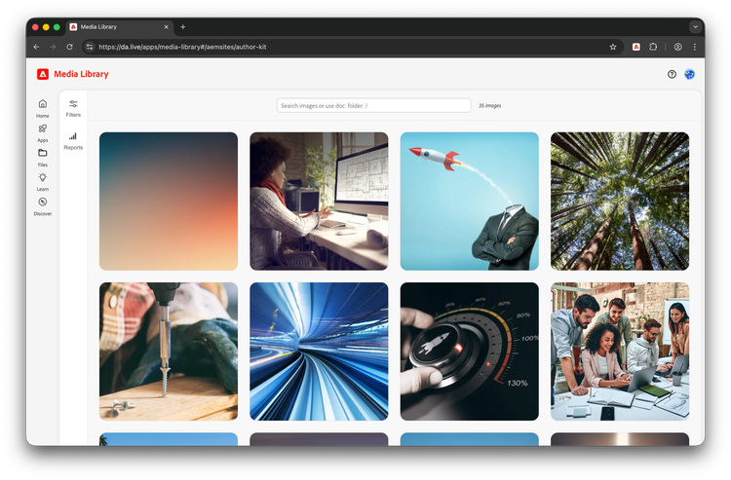The image size is (731, 480).
Task: Open the Reports panel
Action: click(73, 137)
